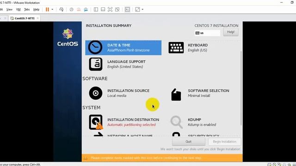Screen dimensions: 296x166
Task: Click the "Kdump is enabled" text
Action: click(202, 125)
